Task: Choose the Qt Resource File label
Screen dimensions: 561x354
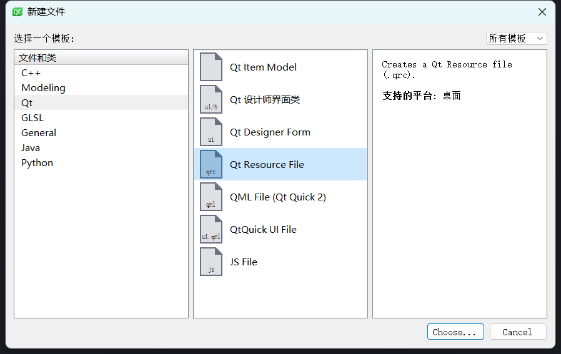Action: coord(267,164)
